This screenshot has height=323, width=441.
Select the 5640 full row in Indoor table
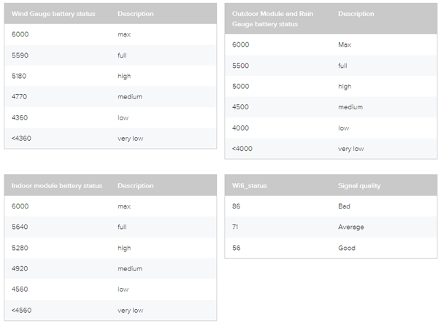(110, 227)
